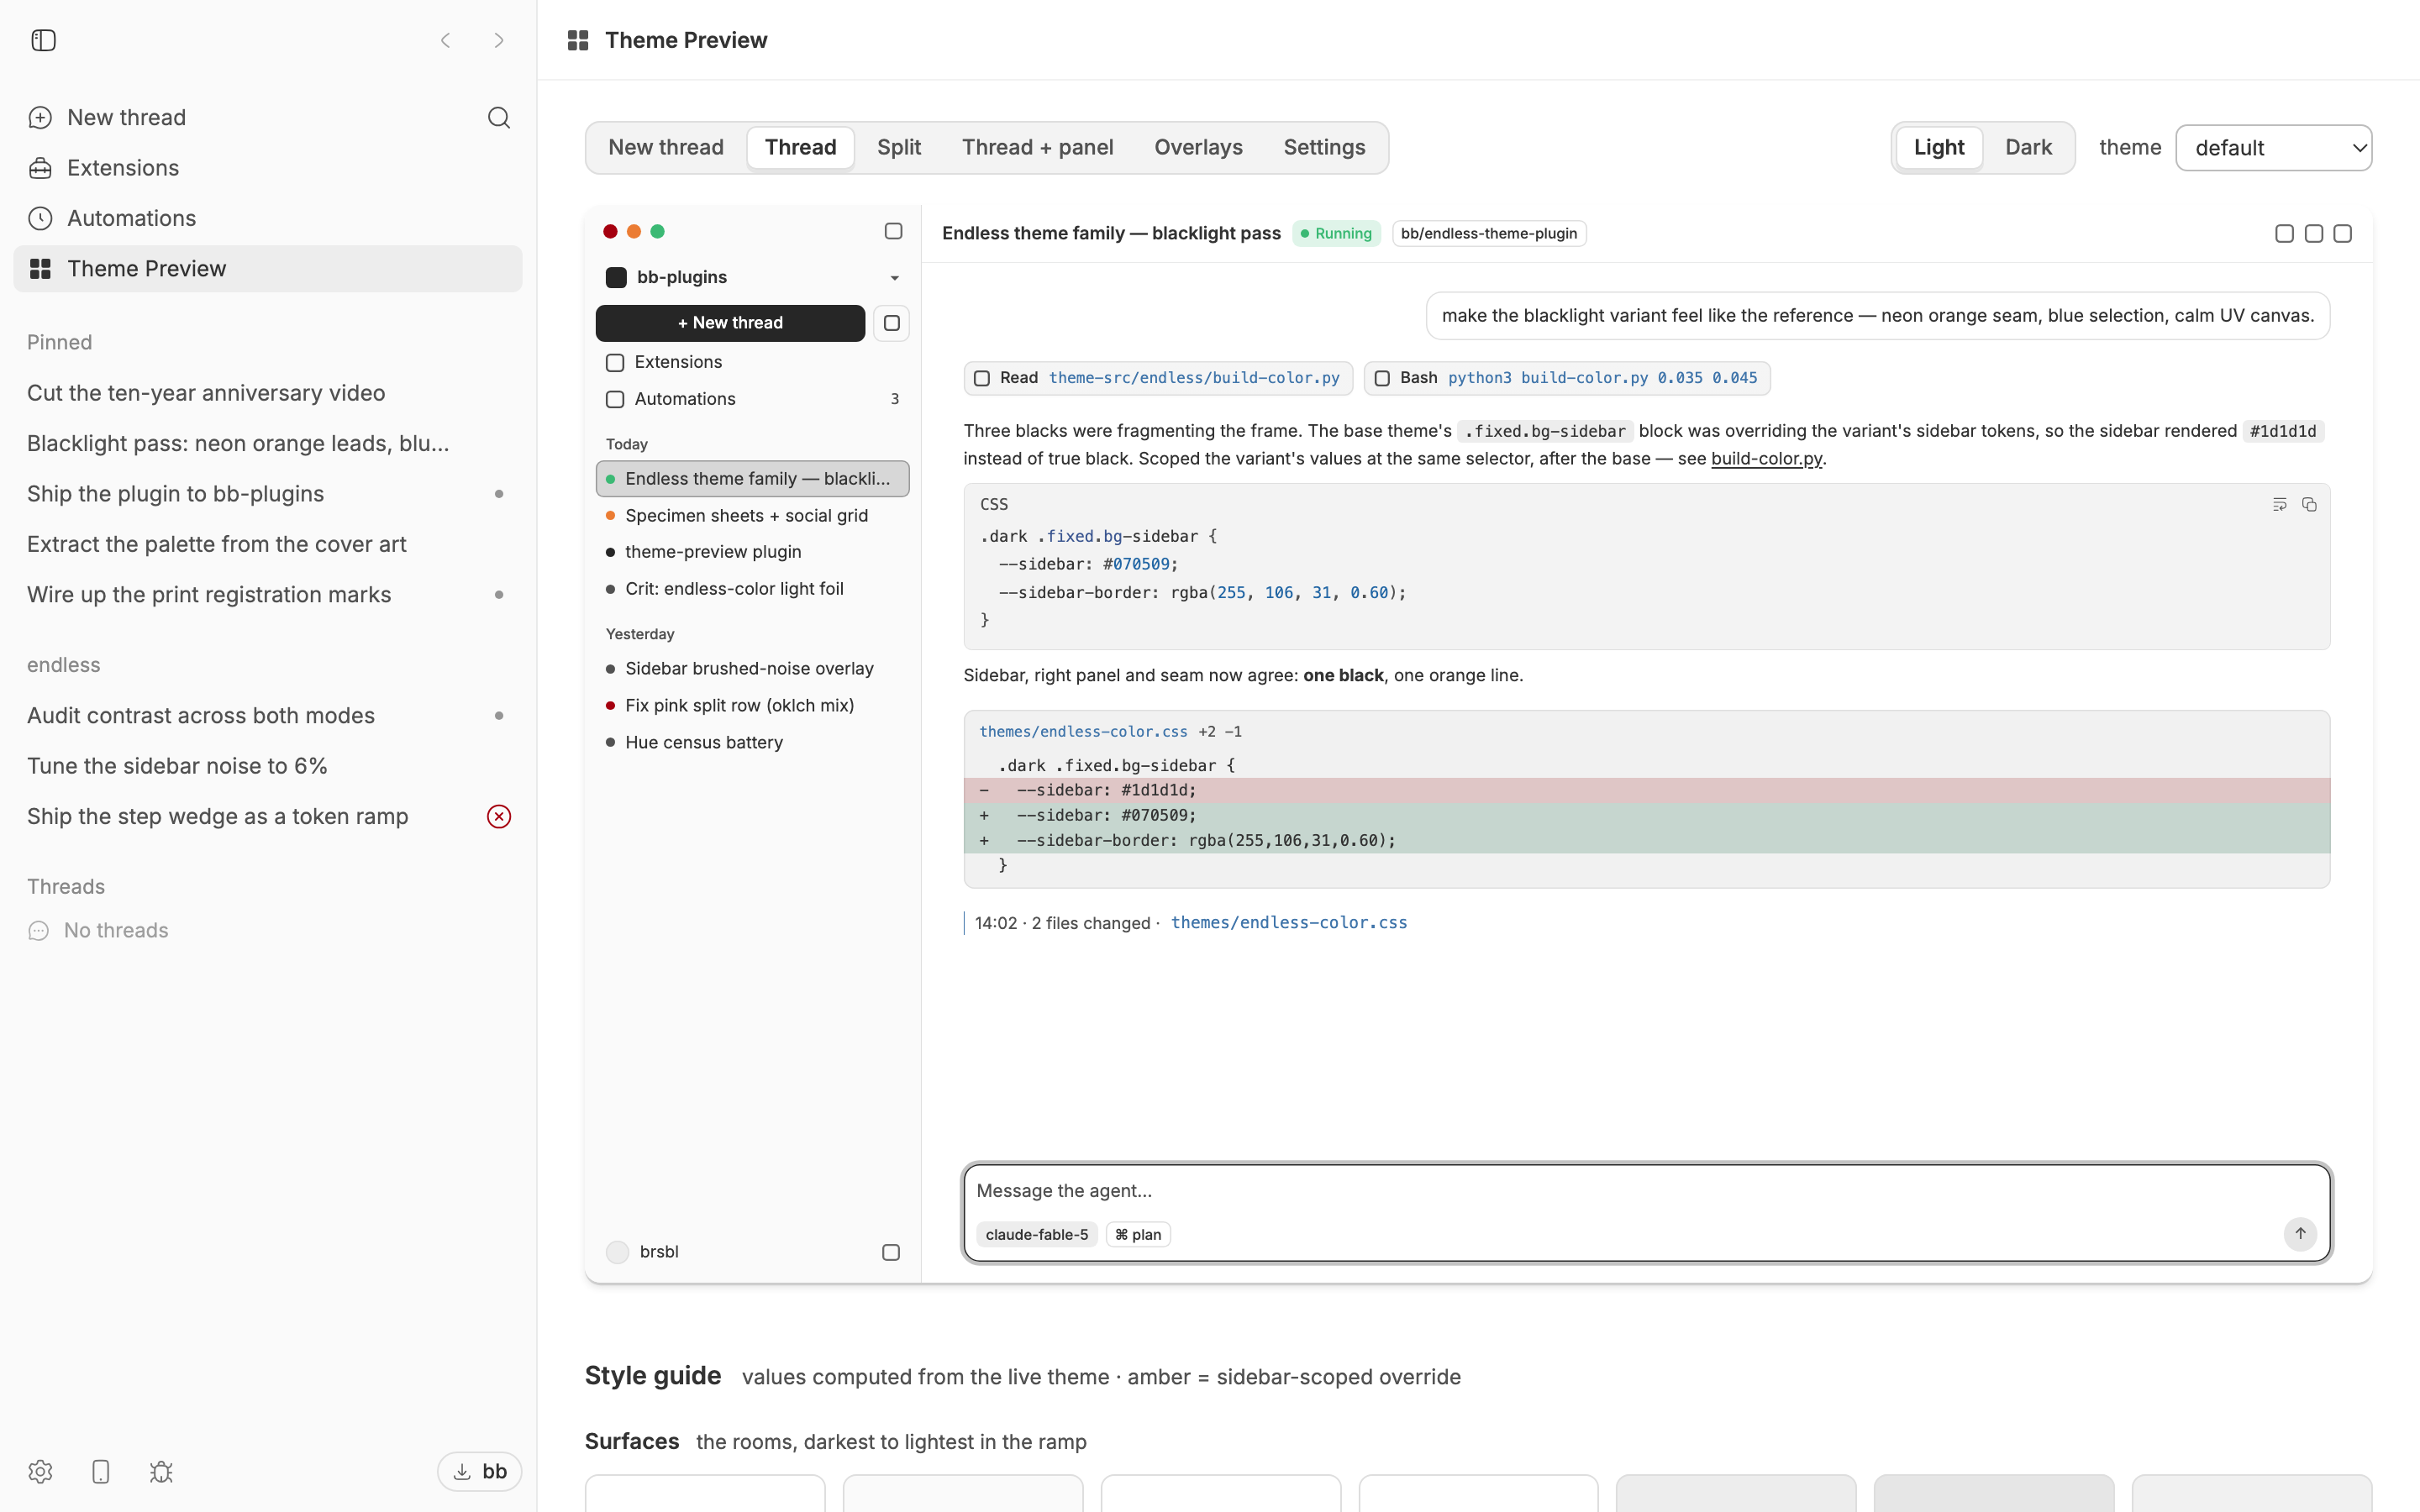2420x1512 pixels.
Task: Click the middle header square icon at right
Action: tap(2313, 233)
